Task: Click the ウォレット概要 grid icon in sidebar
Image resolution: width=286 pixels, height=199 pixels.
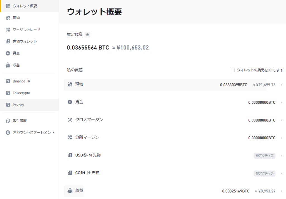Action: [x=8, y=6]
